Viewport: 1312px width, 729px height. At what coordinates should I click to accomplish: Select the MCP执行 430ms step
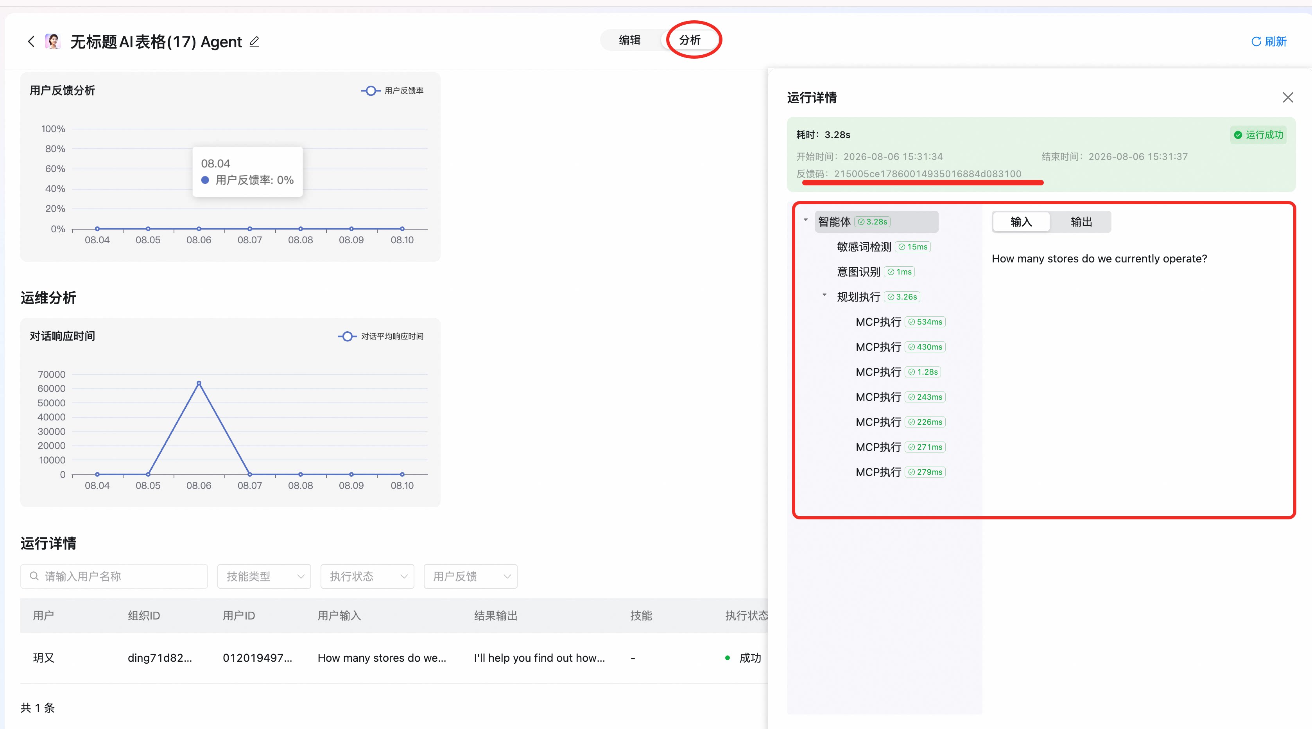point(900,347)
